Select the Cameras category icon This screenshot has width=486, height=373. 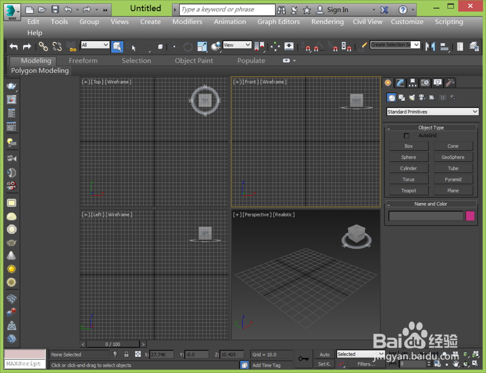(x=422, y=98)
